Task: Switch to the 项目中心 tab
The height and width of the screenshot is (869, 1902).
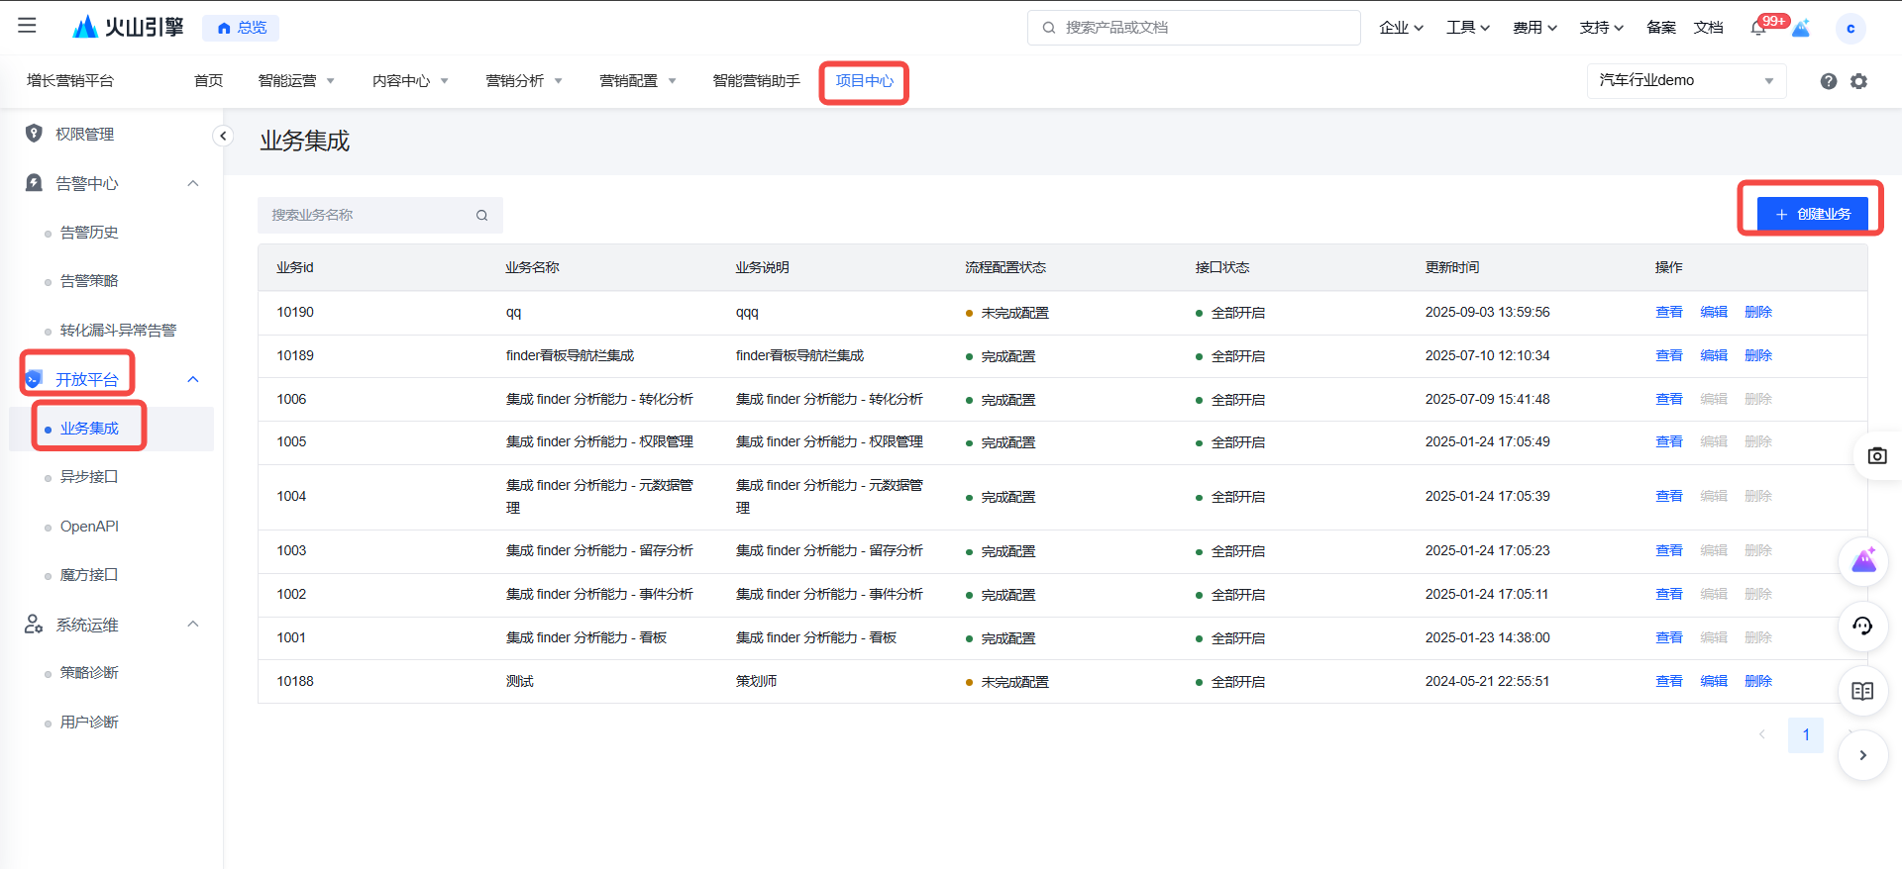Action: click(x=864, y=81)
